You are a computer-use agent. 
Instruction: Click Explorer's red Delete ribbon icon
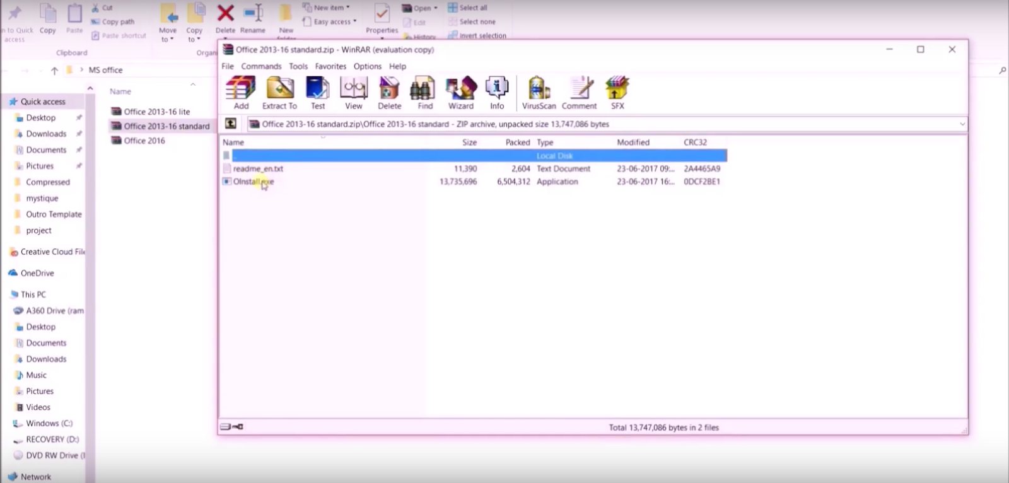point(225,18)
